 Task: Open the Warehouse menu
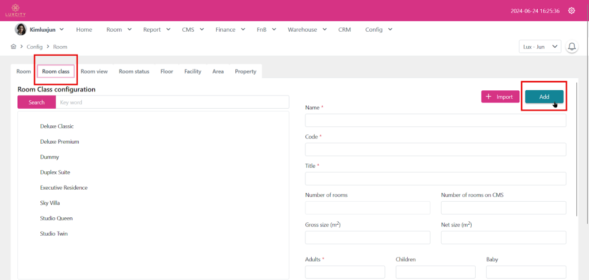click(307, 29)
